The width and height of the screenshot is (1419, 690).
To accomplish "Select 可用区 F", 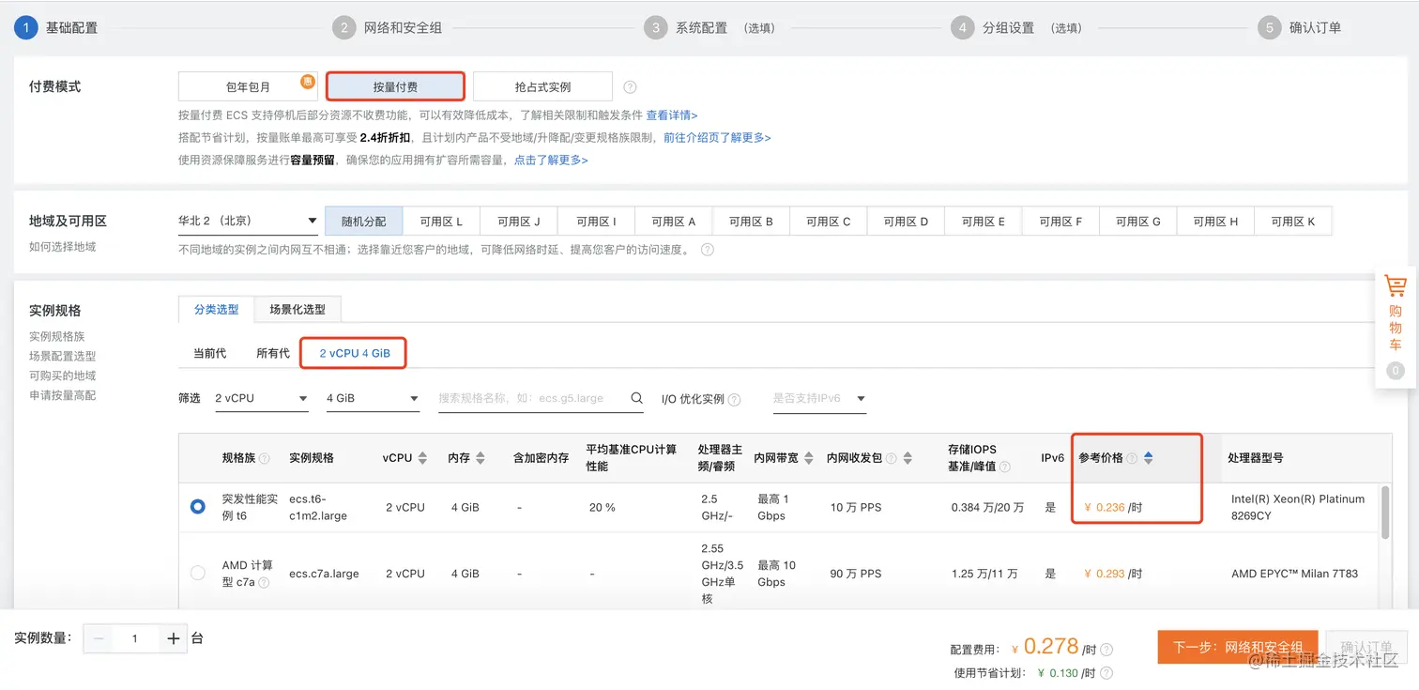I will click(1060, 222).
